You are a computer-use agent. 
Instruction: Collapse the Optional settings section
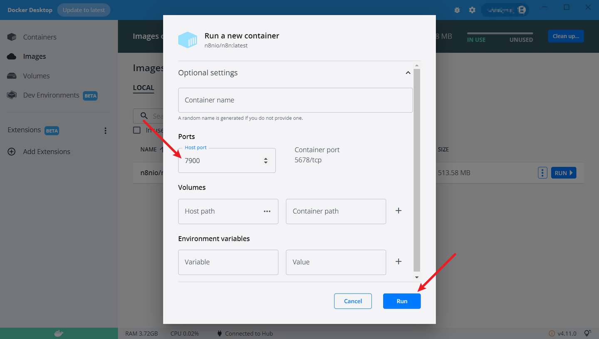(x=408, y=73)
